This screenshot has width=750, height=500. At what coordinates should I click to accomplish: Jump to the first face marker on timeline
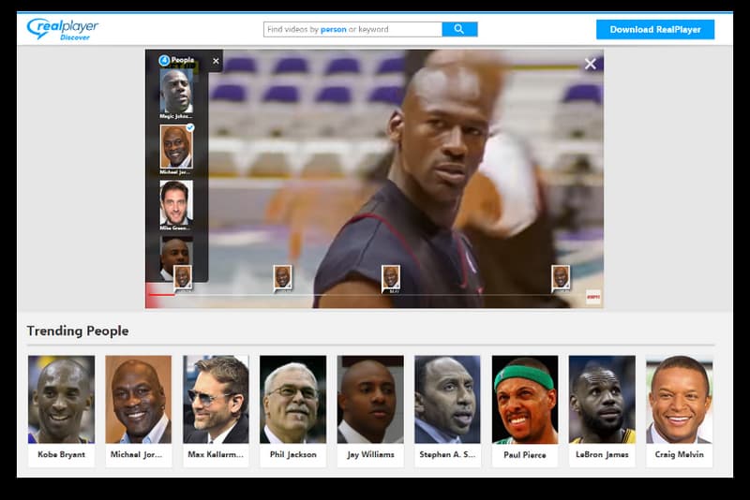coord(182,277)
